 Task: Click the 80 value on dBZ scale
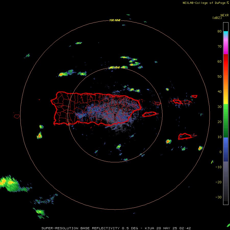point(220,31)
